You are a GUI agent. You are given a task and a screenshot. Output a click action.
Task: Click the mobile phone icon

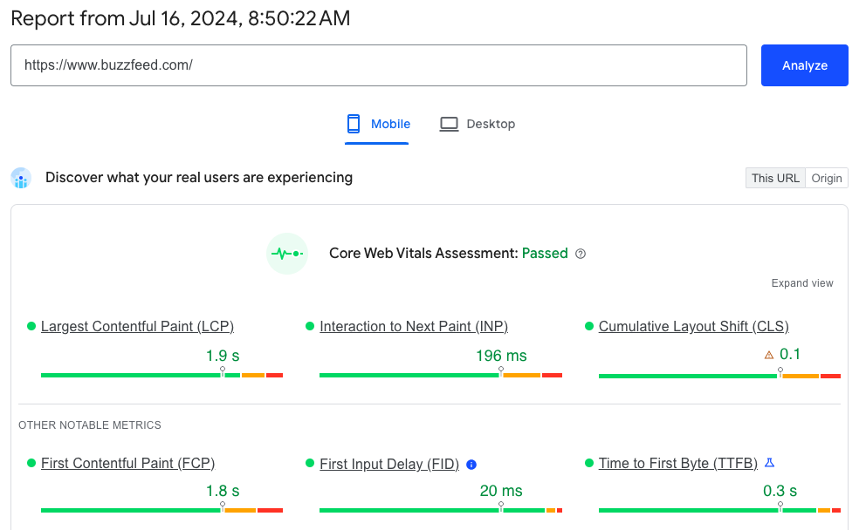354,124
